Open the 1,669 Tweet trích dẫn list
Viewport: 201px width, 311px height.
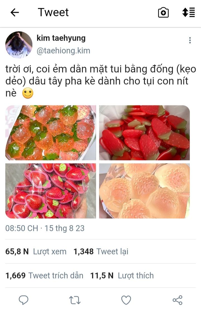pos(44,275)
